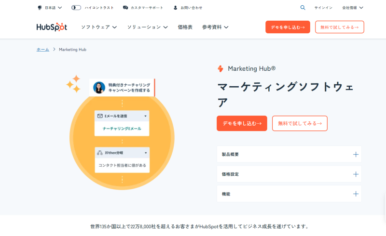The height and width of the screenshot is (236, 386).
Task: Click the サインイン link
Action: click(x=323, y=8)
